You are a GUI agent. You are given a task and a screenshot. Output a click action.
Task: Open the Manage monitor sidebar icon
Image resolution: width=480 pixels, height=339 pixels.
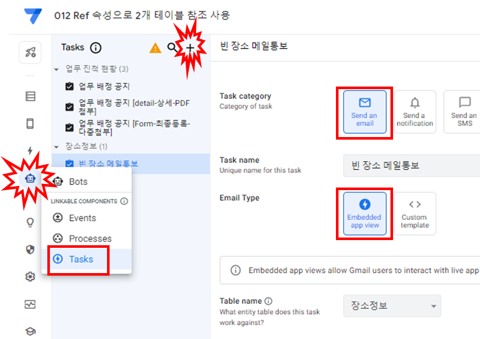point(30,304)
